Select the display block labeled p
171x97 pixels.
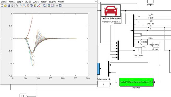point(103,84)
